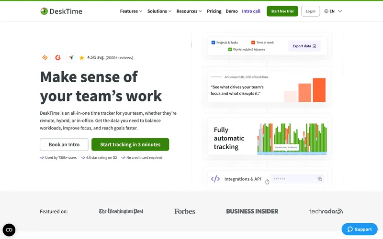Click Start tracking in 3 minutes
The height and width of the screenshot is (239, 383).
pos(130,144)
